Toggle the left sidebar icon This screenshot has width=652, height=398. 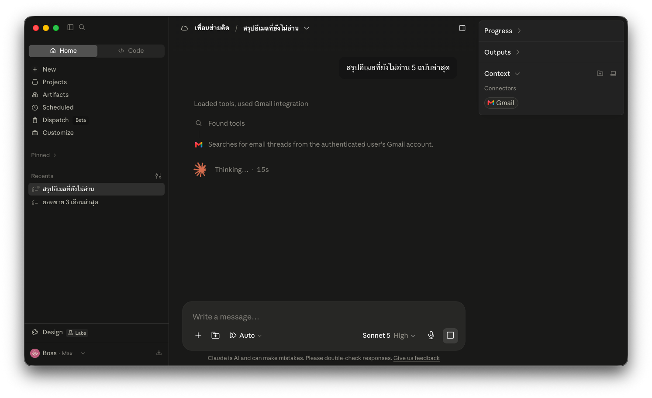[70, 27]
